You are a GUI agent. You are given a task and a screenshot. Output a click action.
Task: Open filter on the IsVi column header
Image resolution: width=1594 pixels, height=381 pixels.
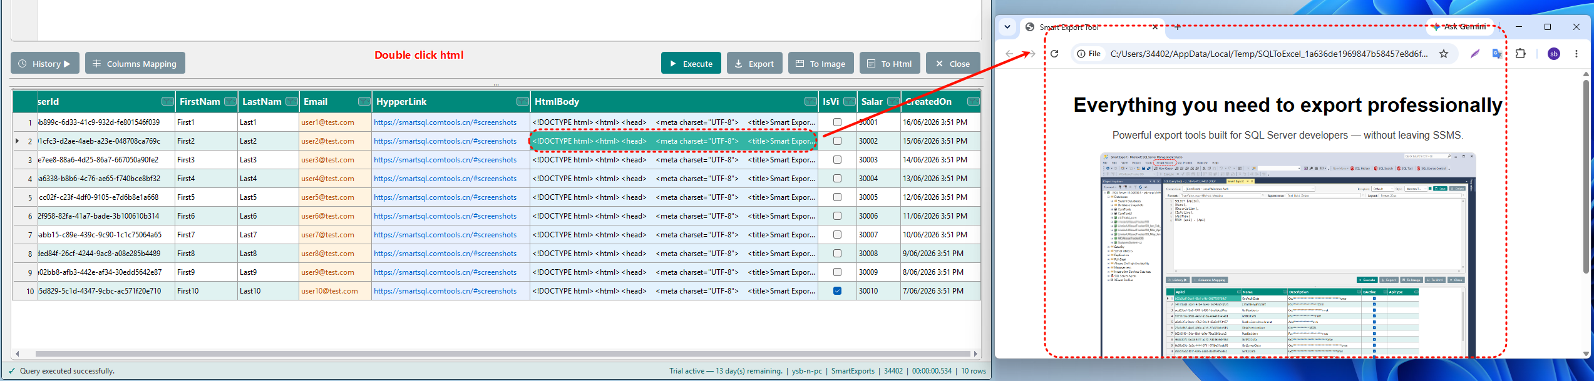point(850,101)
